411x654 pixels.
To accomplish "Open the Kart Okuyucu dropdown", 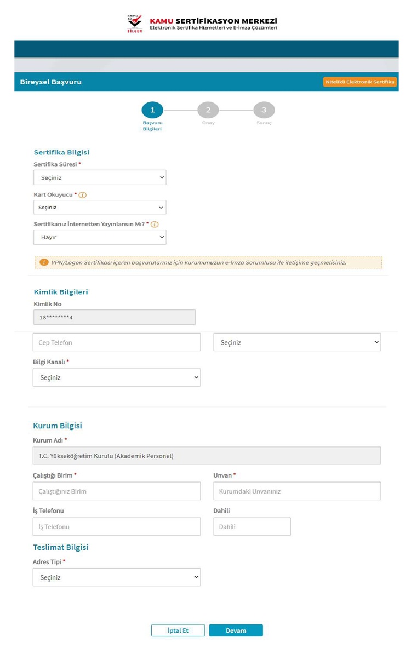I will pos(100,207).
